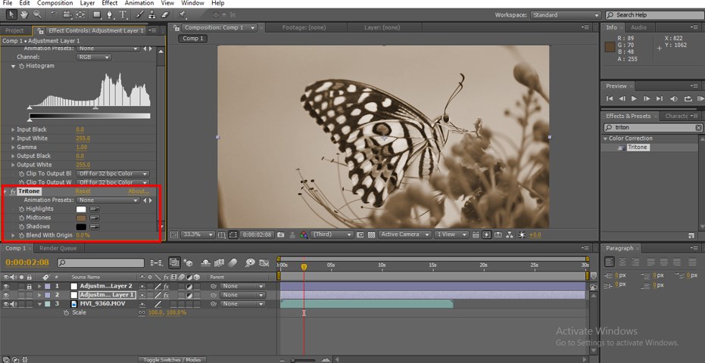Viewport: 705px width, 363px height.
Task: Click the Midtones color swatch
Action: tap(81, 218)
